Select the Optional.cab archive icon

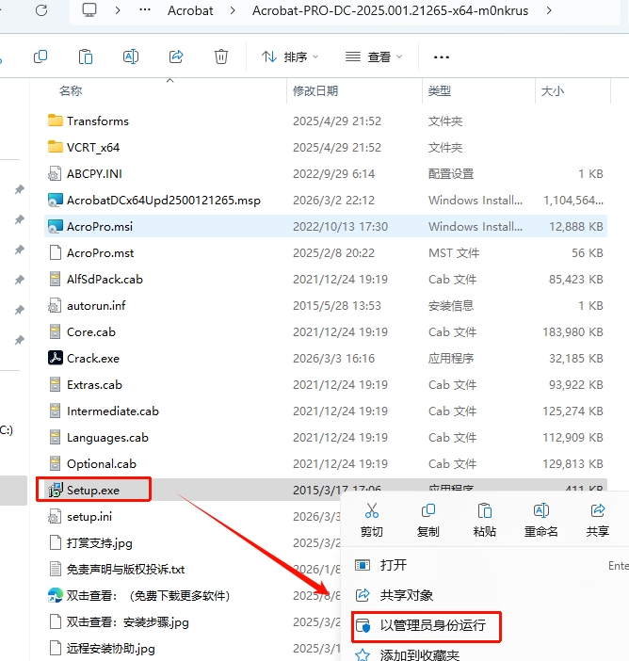pos(55,463)
